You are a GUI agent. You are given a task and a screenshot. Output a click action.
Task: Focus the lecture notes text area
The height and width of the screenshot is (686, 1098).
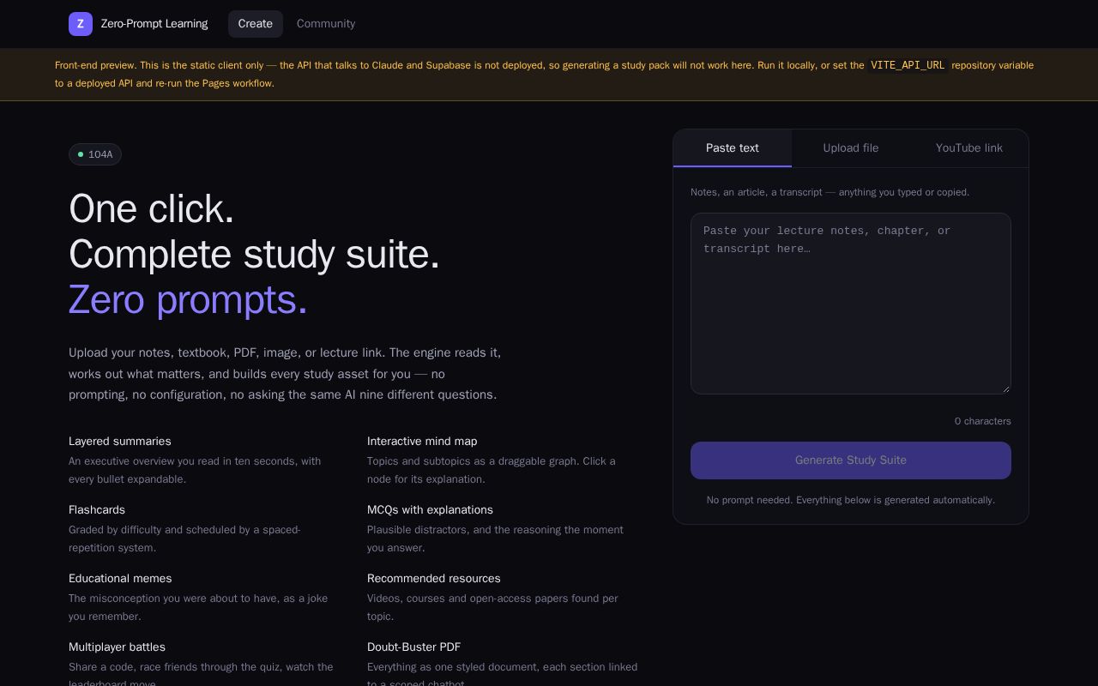tap(851, 304)
